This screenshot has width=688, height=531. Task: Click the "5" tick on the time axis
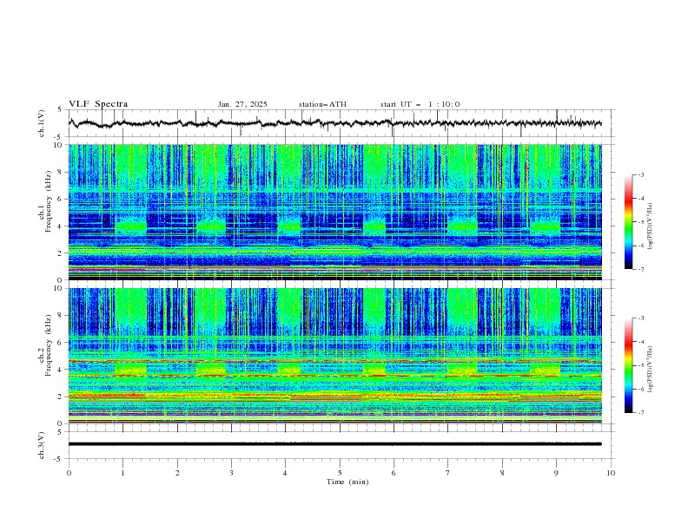tap(340, 473)
